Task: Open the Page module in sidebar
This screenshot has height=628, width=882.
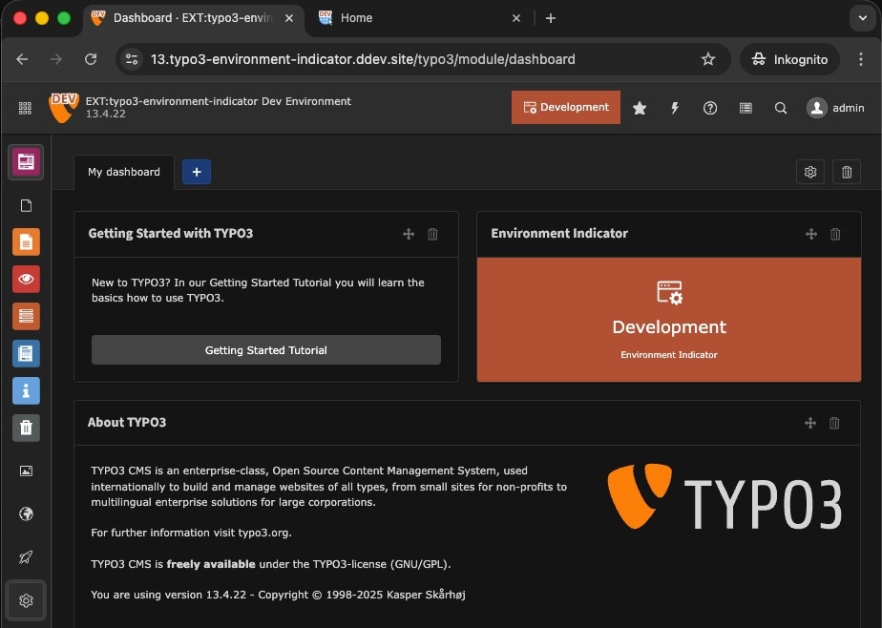Action: tap(26, 242)
